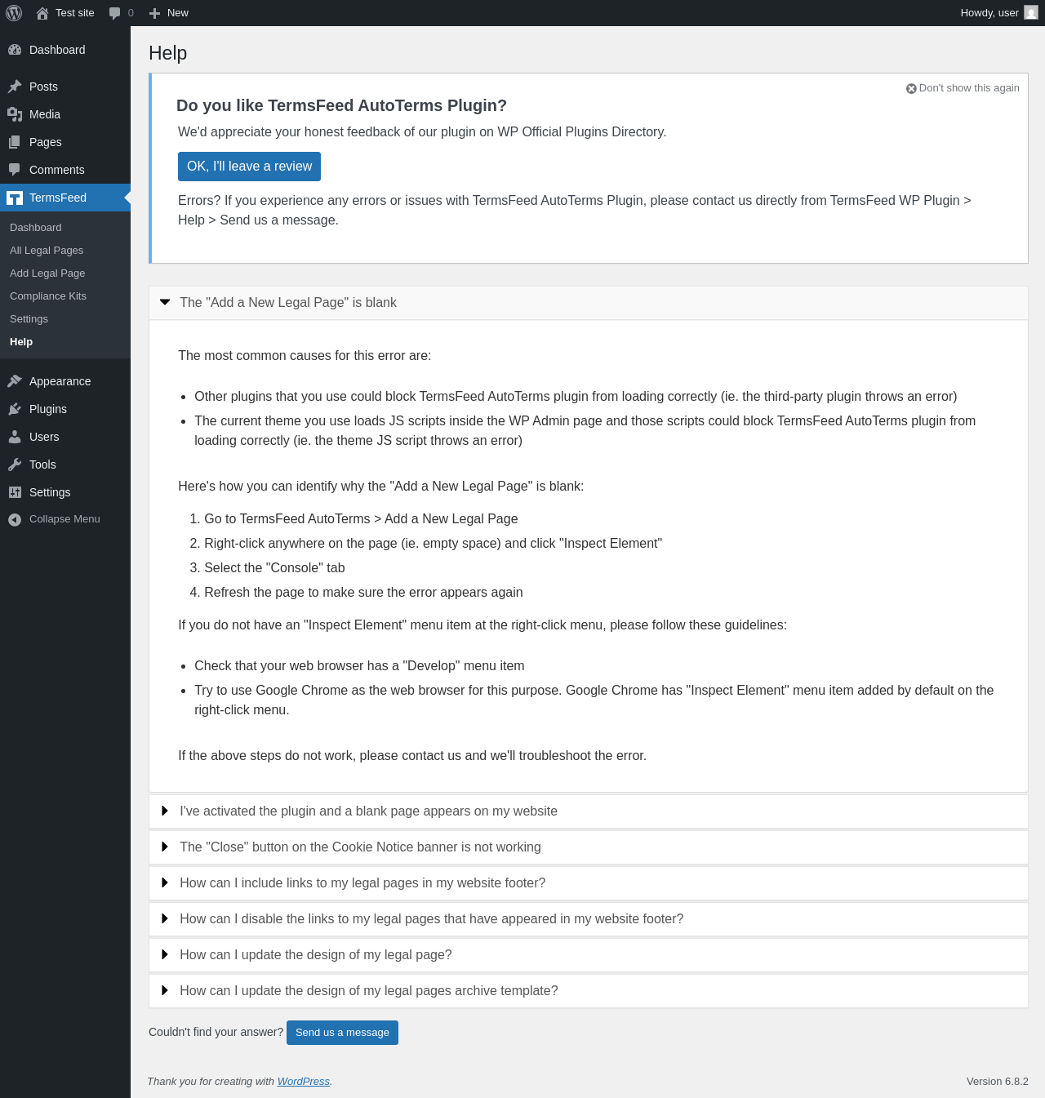Click the Settings sliders icon

[15, 492]
